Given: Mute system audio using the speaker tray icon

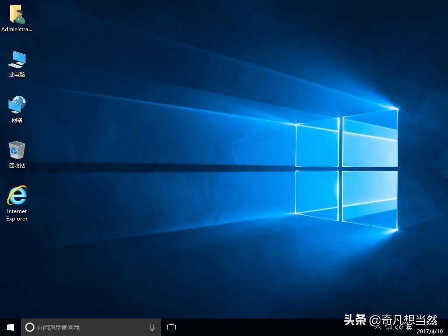Looking at the screenshot, I should click(398, 327).
